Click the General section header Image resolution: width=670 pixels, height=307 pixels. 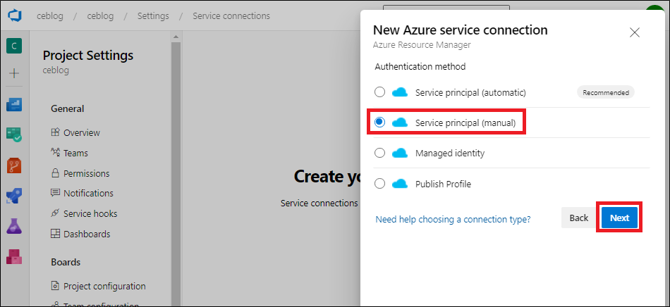pos(68,108)
